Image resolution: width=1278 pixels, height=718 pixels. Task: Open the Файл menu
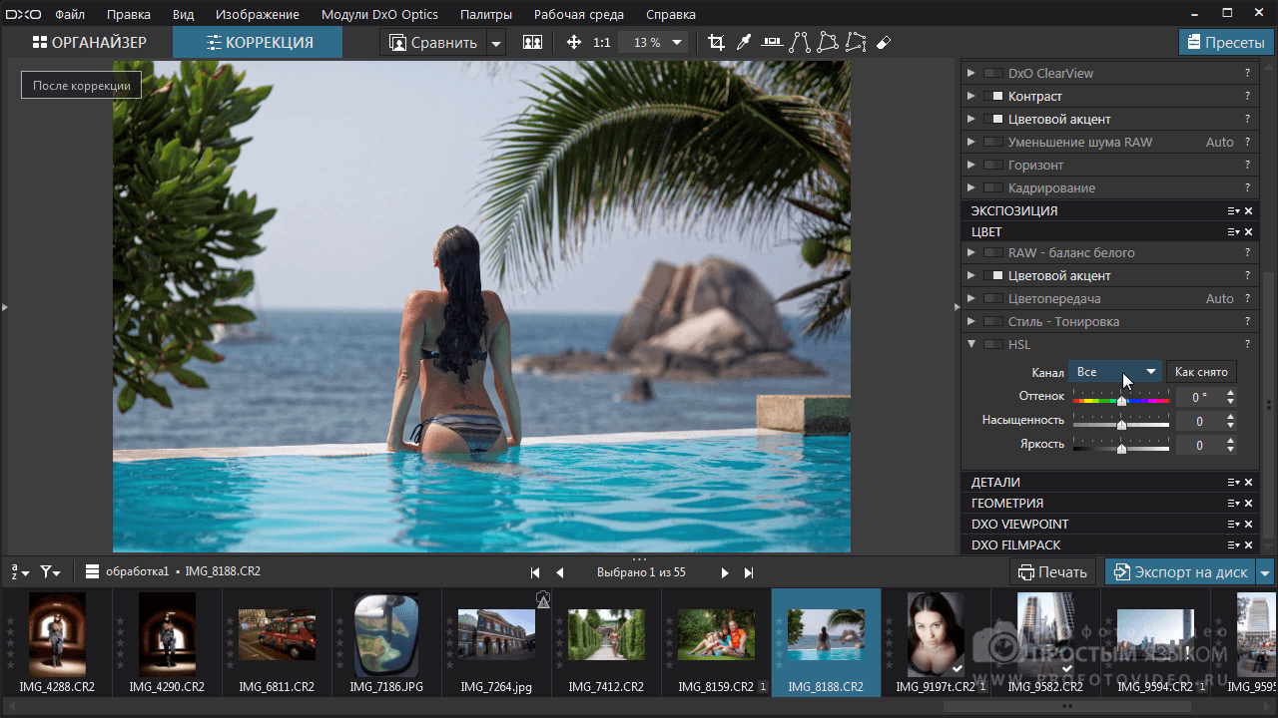pos(70,15)
